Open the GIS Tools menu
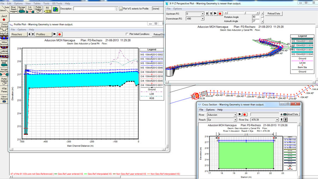 pos(57,3)
